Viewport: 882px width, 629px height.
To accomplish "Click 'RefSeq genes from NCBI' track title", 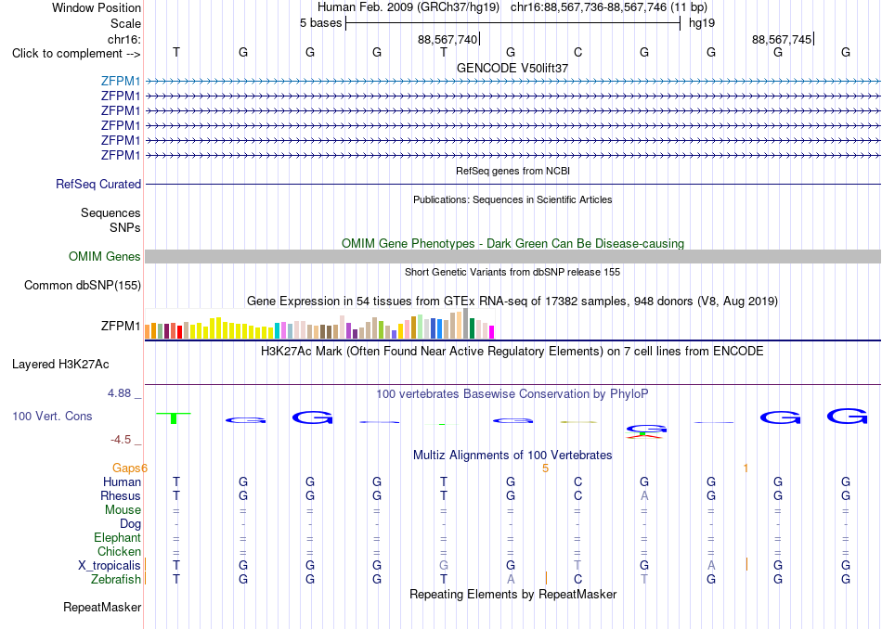I will point(513,171).
